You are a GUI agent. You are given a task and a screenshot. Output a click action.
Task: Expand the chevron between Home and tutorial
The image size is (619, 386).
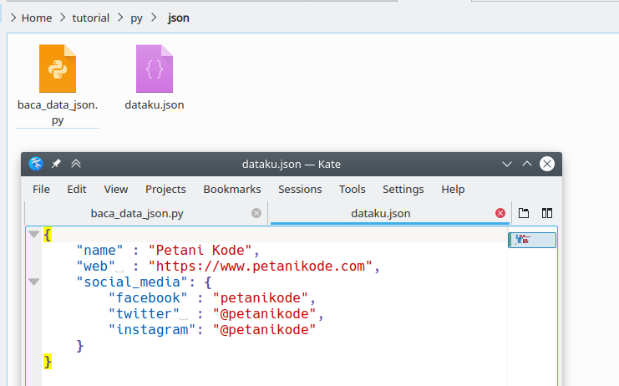pyautogui.click(x=63, y=18)
